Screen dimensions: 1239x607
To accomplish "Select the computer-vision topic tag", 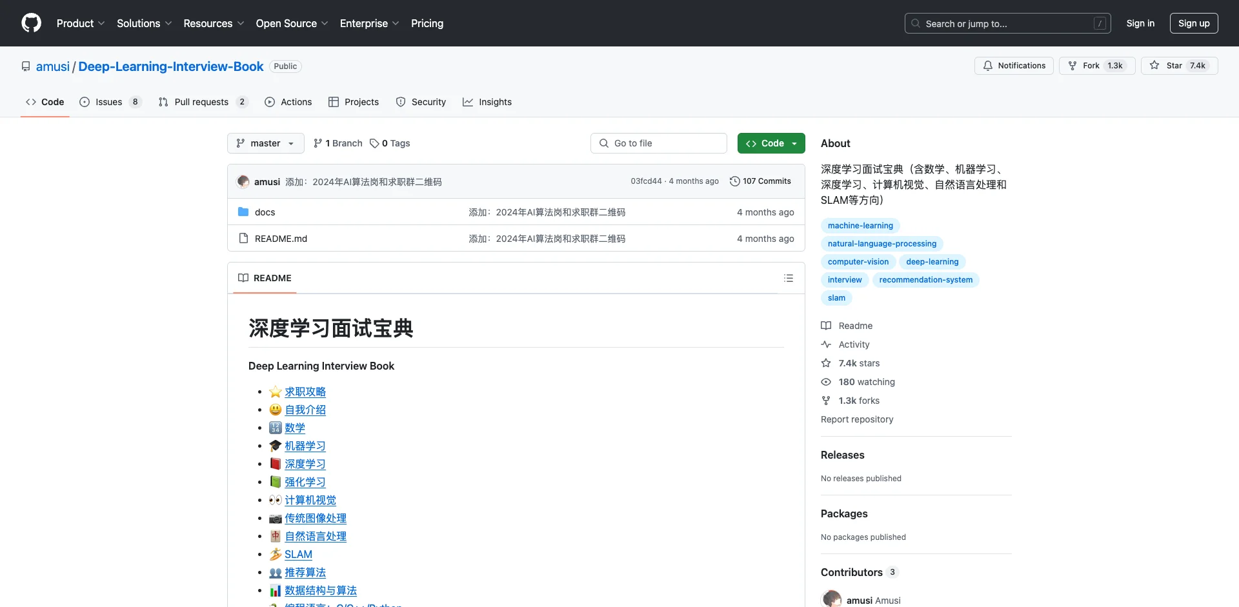I will click(858, 262).
